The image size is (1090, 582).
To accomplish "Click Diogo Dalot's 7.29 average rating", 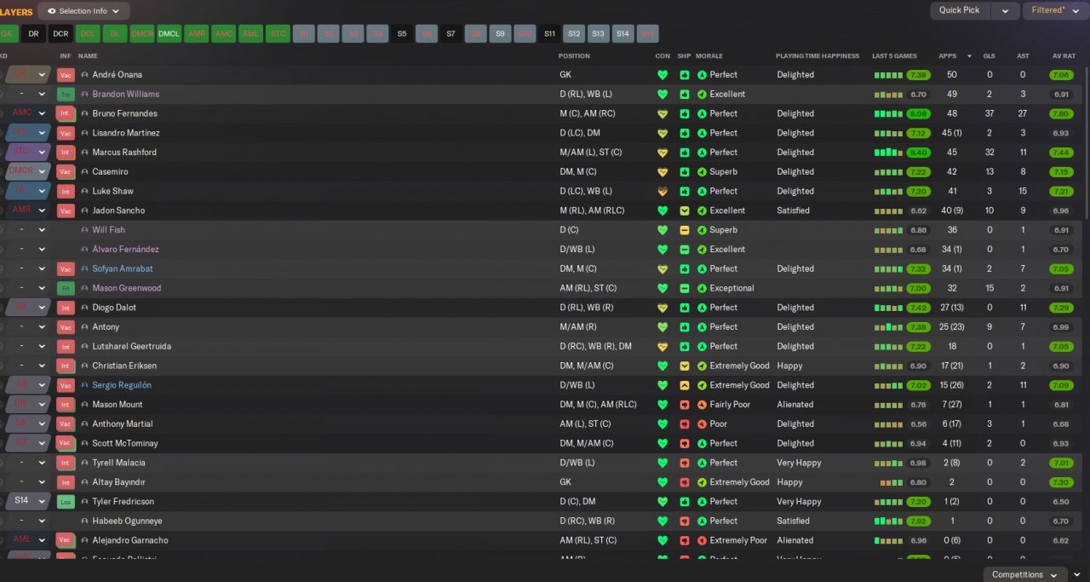I will coord(1061,308).
